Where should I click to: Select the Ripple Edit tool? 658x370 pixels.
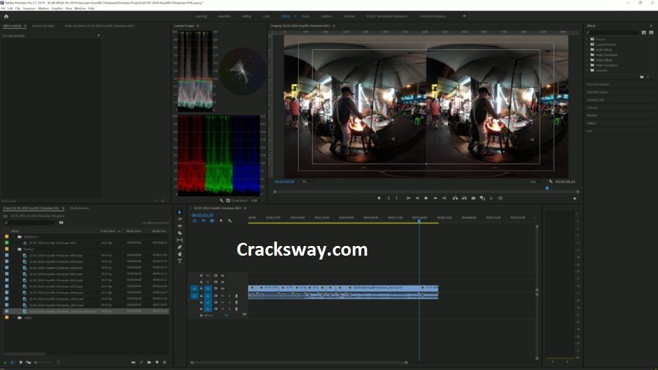(180, 226)
